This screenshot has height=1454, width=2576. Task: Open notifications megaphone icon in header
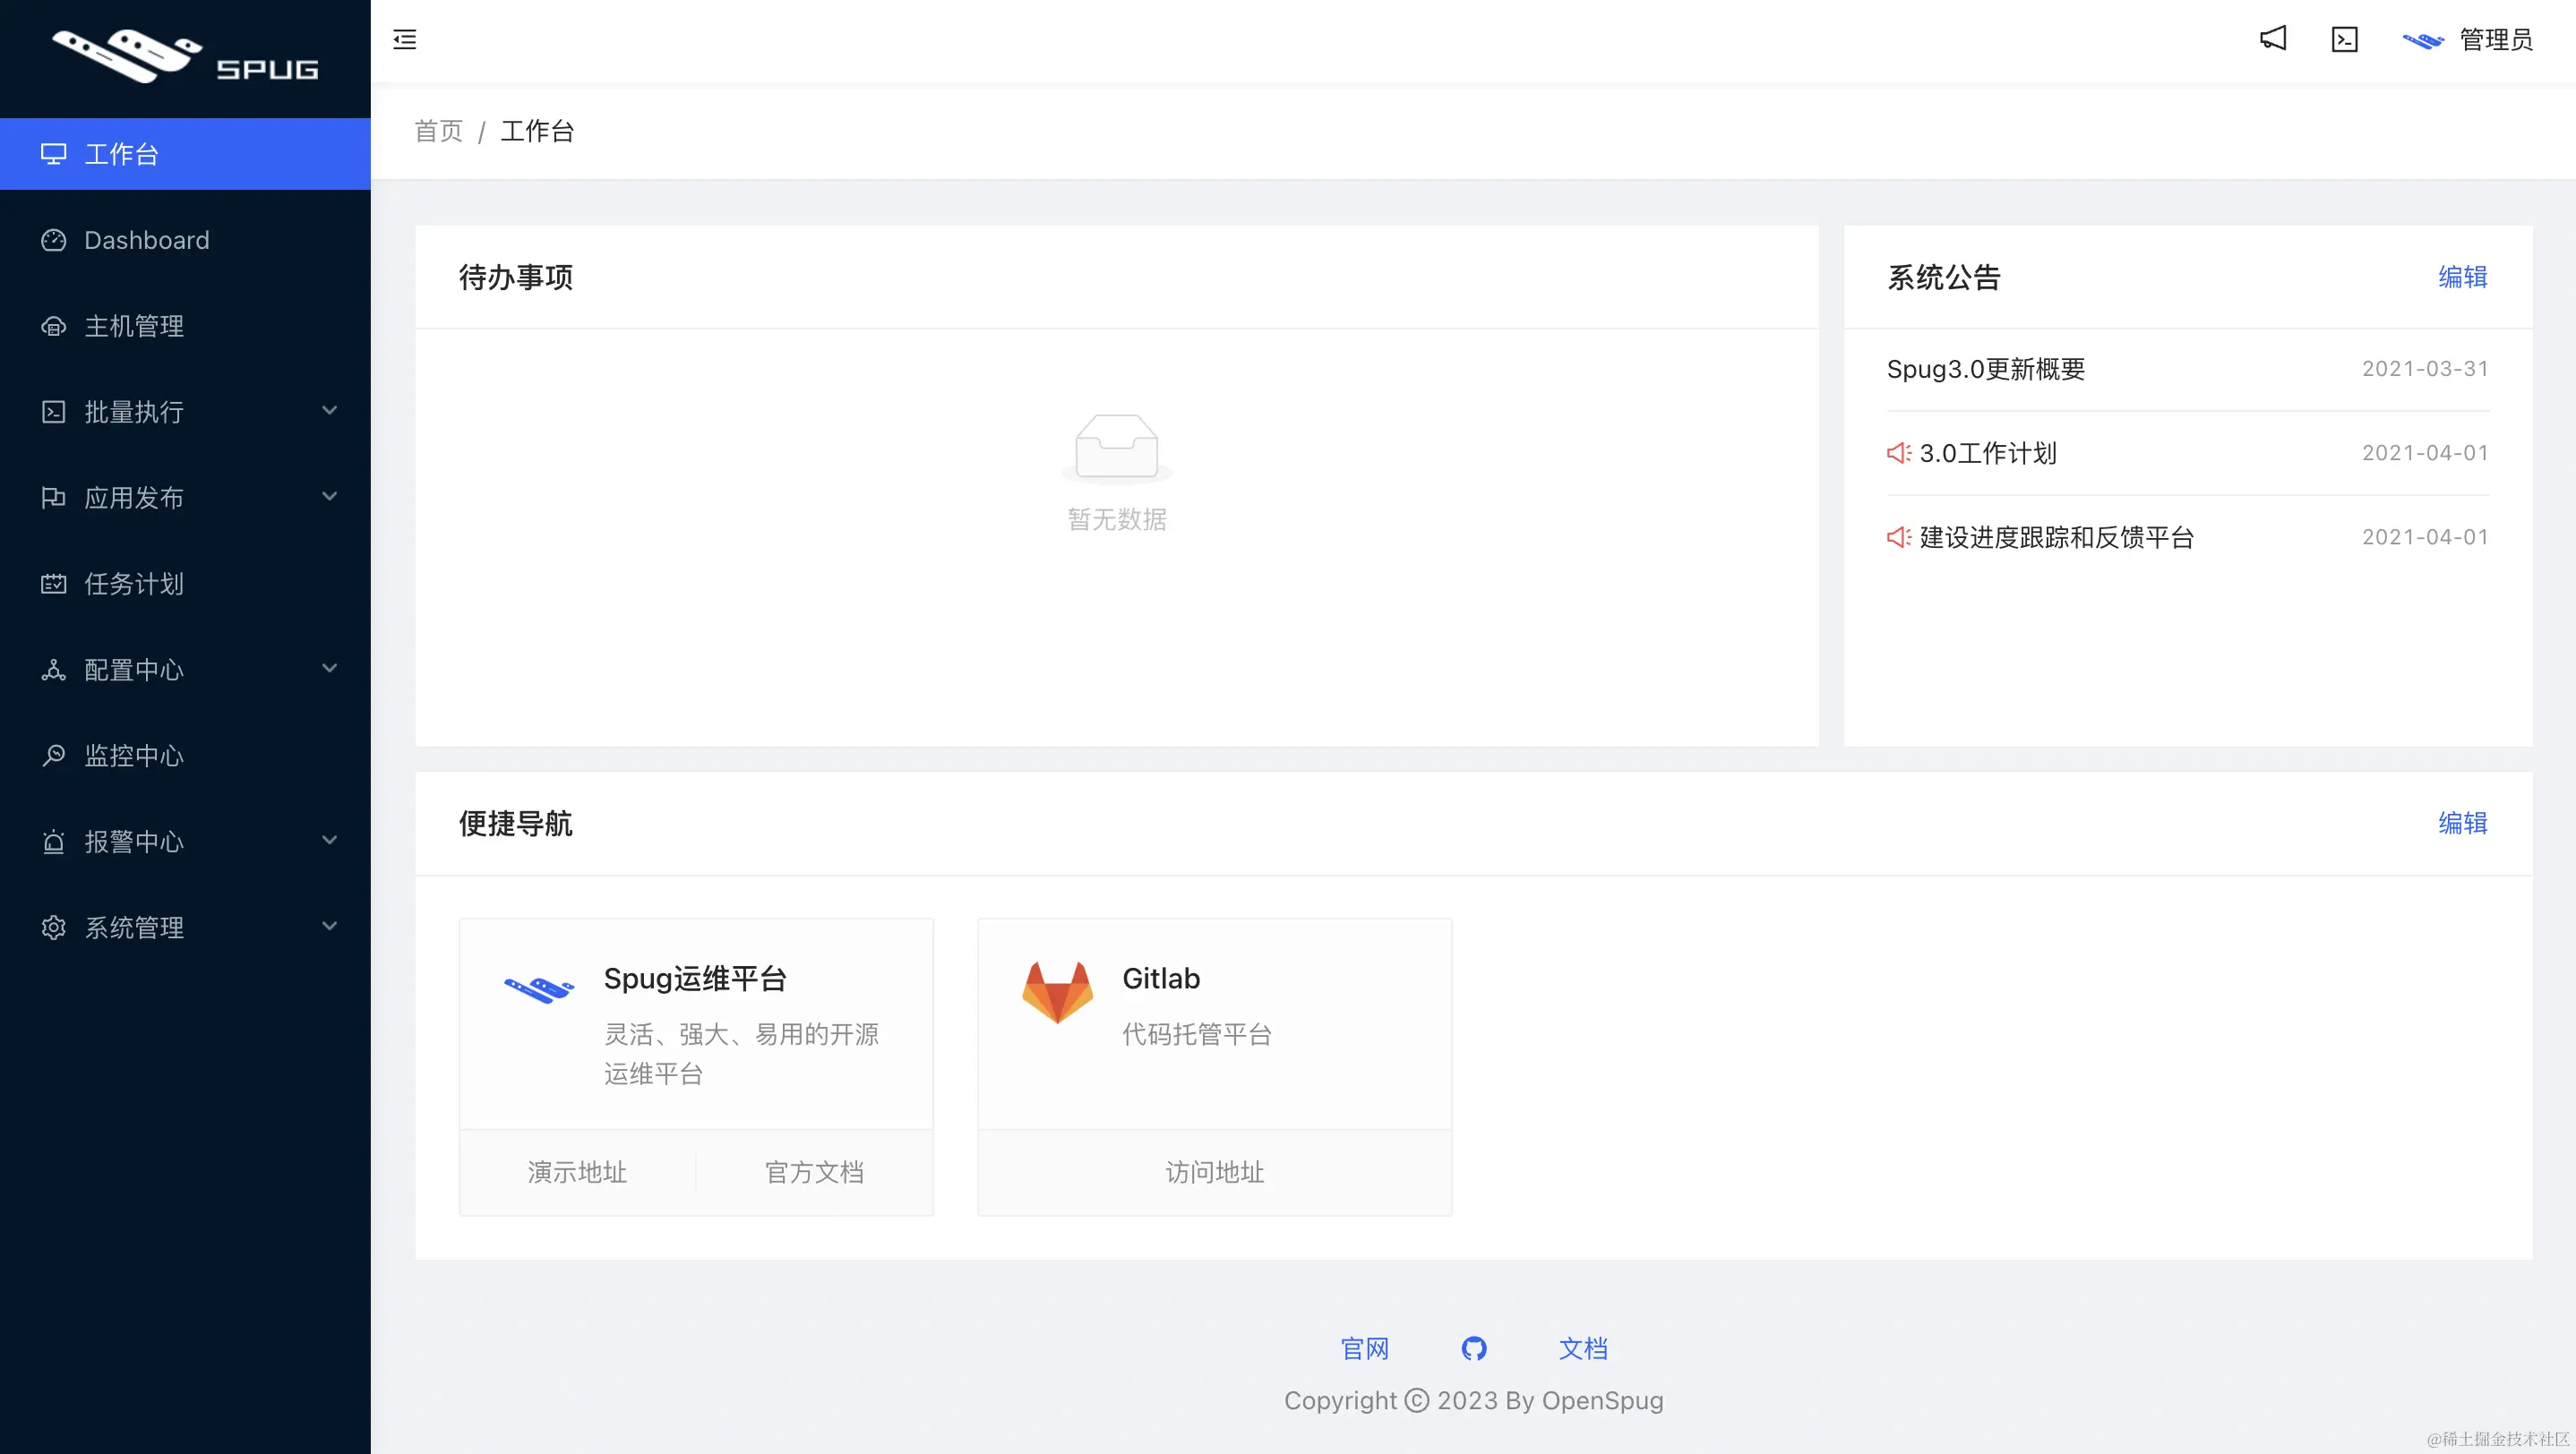click(2273, 39)
